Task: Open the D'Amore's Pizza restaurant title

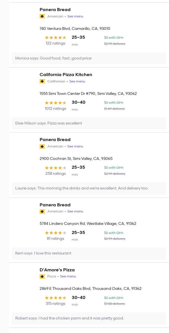Action: 57,270
